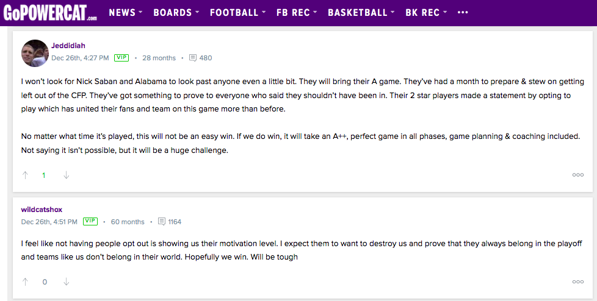
Task: Click Jeddidiah's VIP badge
Action: click(x=121, y=58)
